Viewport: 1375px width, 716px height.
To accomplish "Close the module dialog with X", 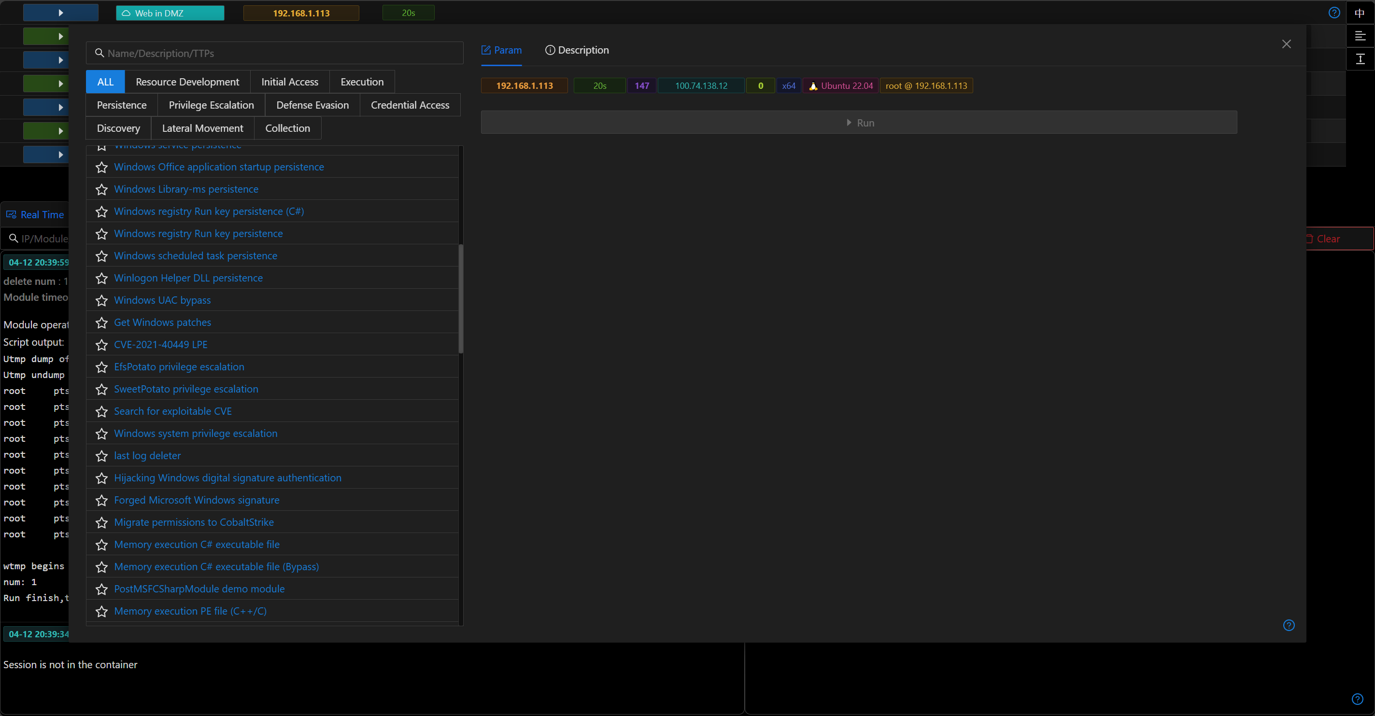I will pos(1287,44).
